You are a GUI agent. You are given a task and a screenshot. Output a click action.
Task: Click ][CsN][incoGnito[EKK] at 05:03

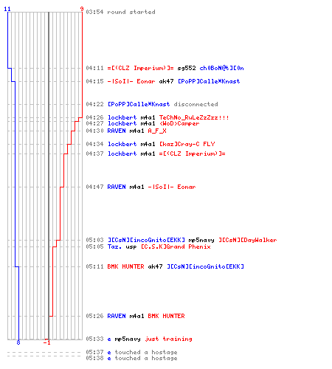click(x=146, y=240)
